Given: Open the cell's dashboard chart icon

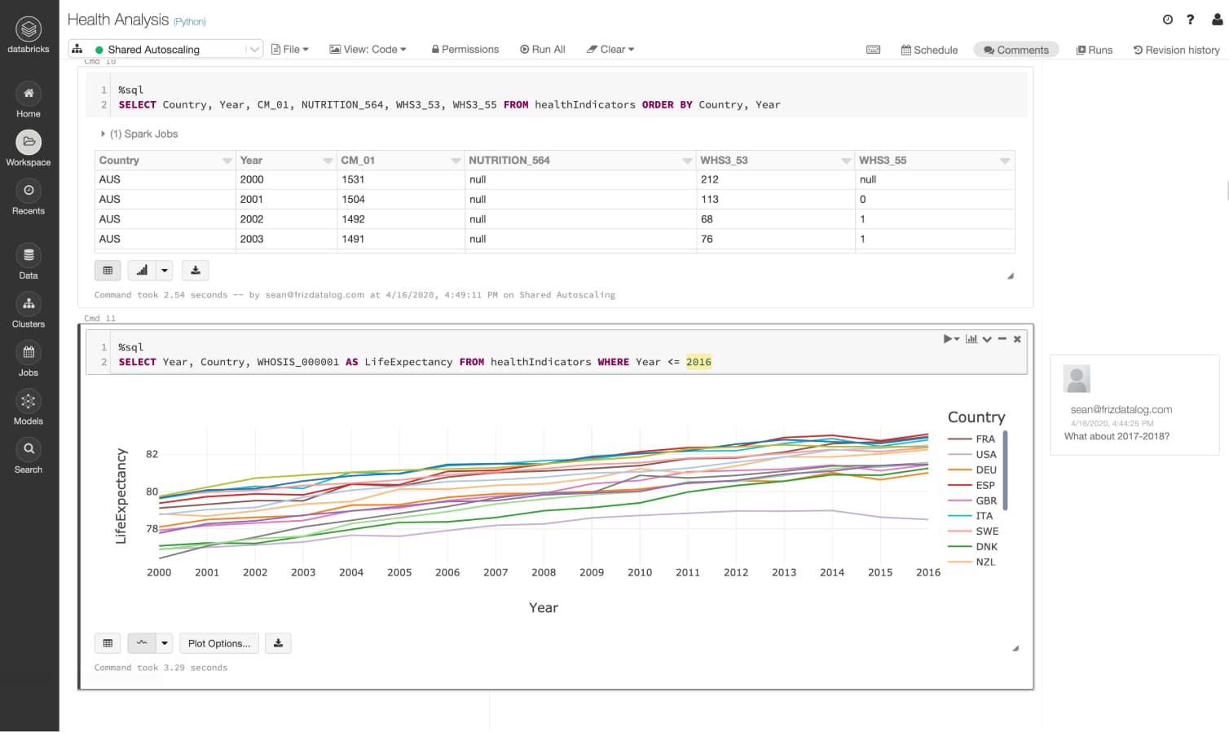Looking at the screenshot, I should click(971, 339).
